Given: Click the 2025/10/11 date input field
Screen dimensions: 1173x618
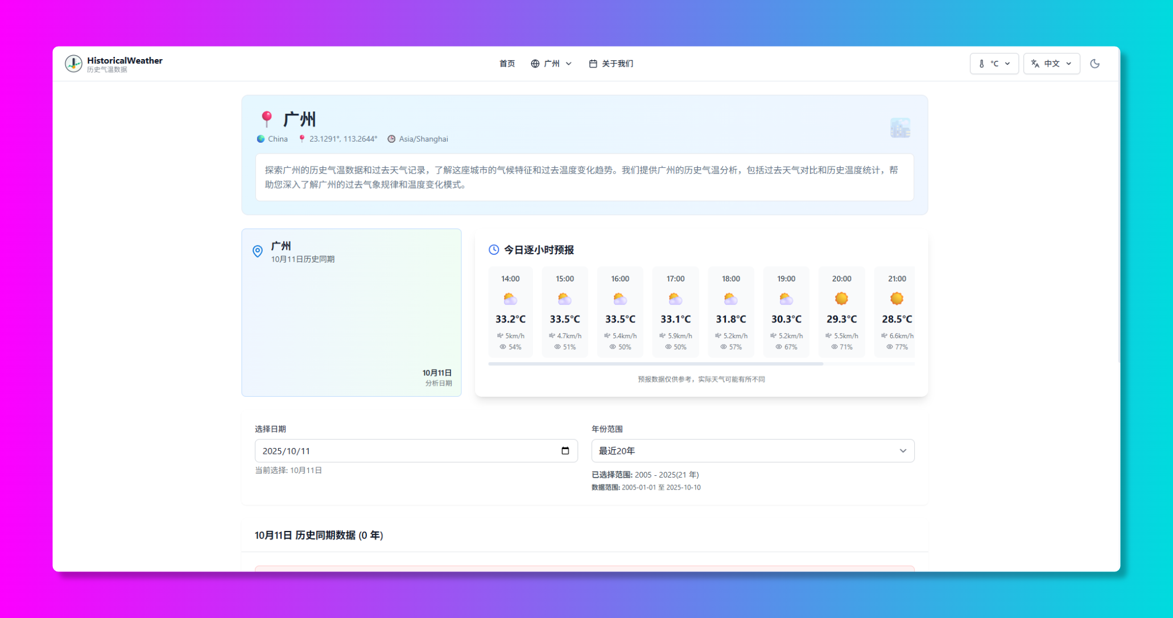Looking at the screenshot, I should coord(398,451).
